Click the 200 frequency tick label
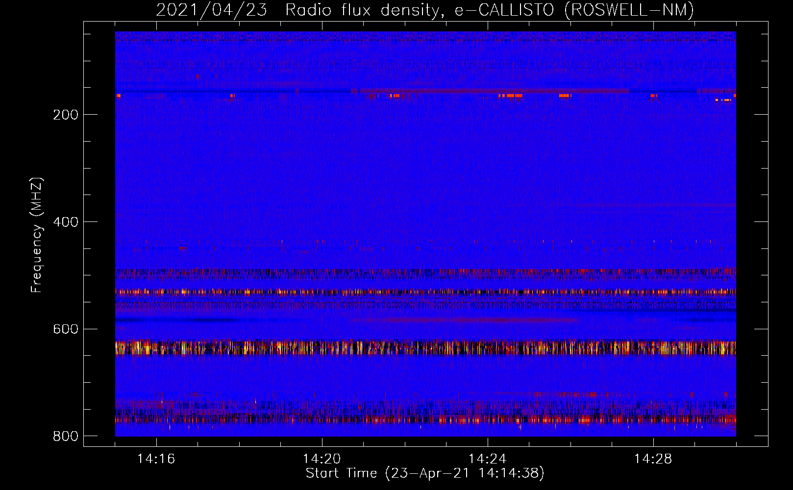This screenshot has width=793, height=490. point(66,115)
